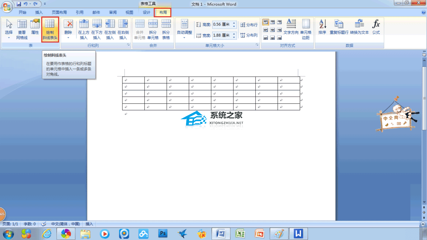Click width field showing 1.88 厘米
The image size is (427, 240).
tap(222, 35)
